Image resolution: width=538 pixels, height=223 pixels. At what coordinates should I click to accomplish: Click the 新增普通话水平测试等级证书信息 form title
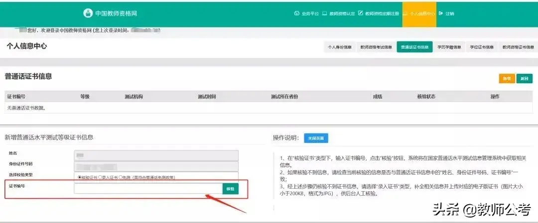coord(49,137)
